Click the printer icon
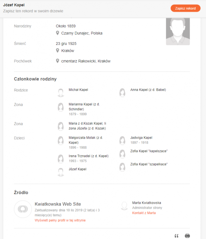The image size is (206, 239). 187,236
